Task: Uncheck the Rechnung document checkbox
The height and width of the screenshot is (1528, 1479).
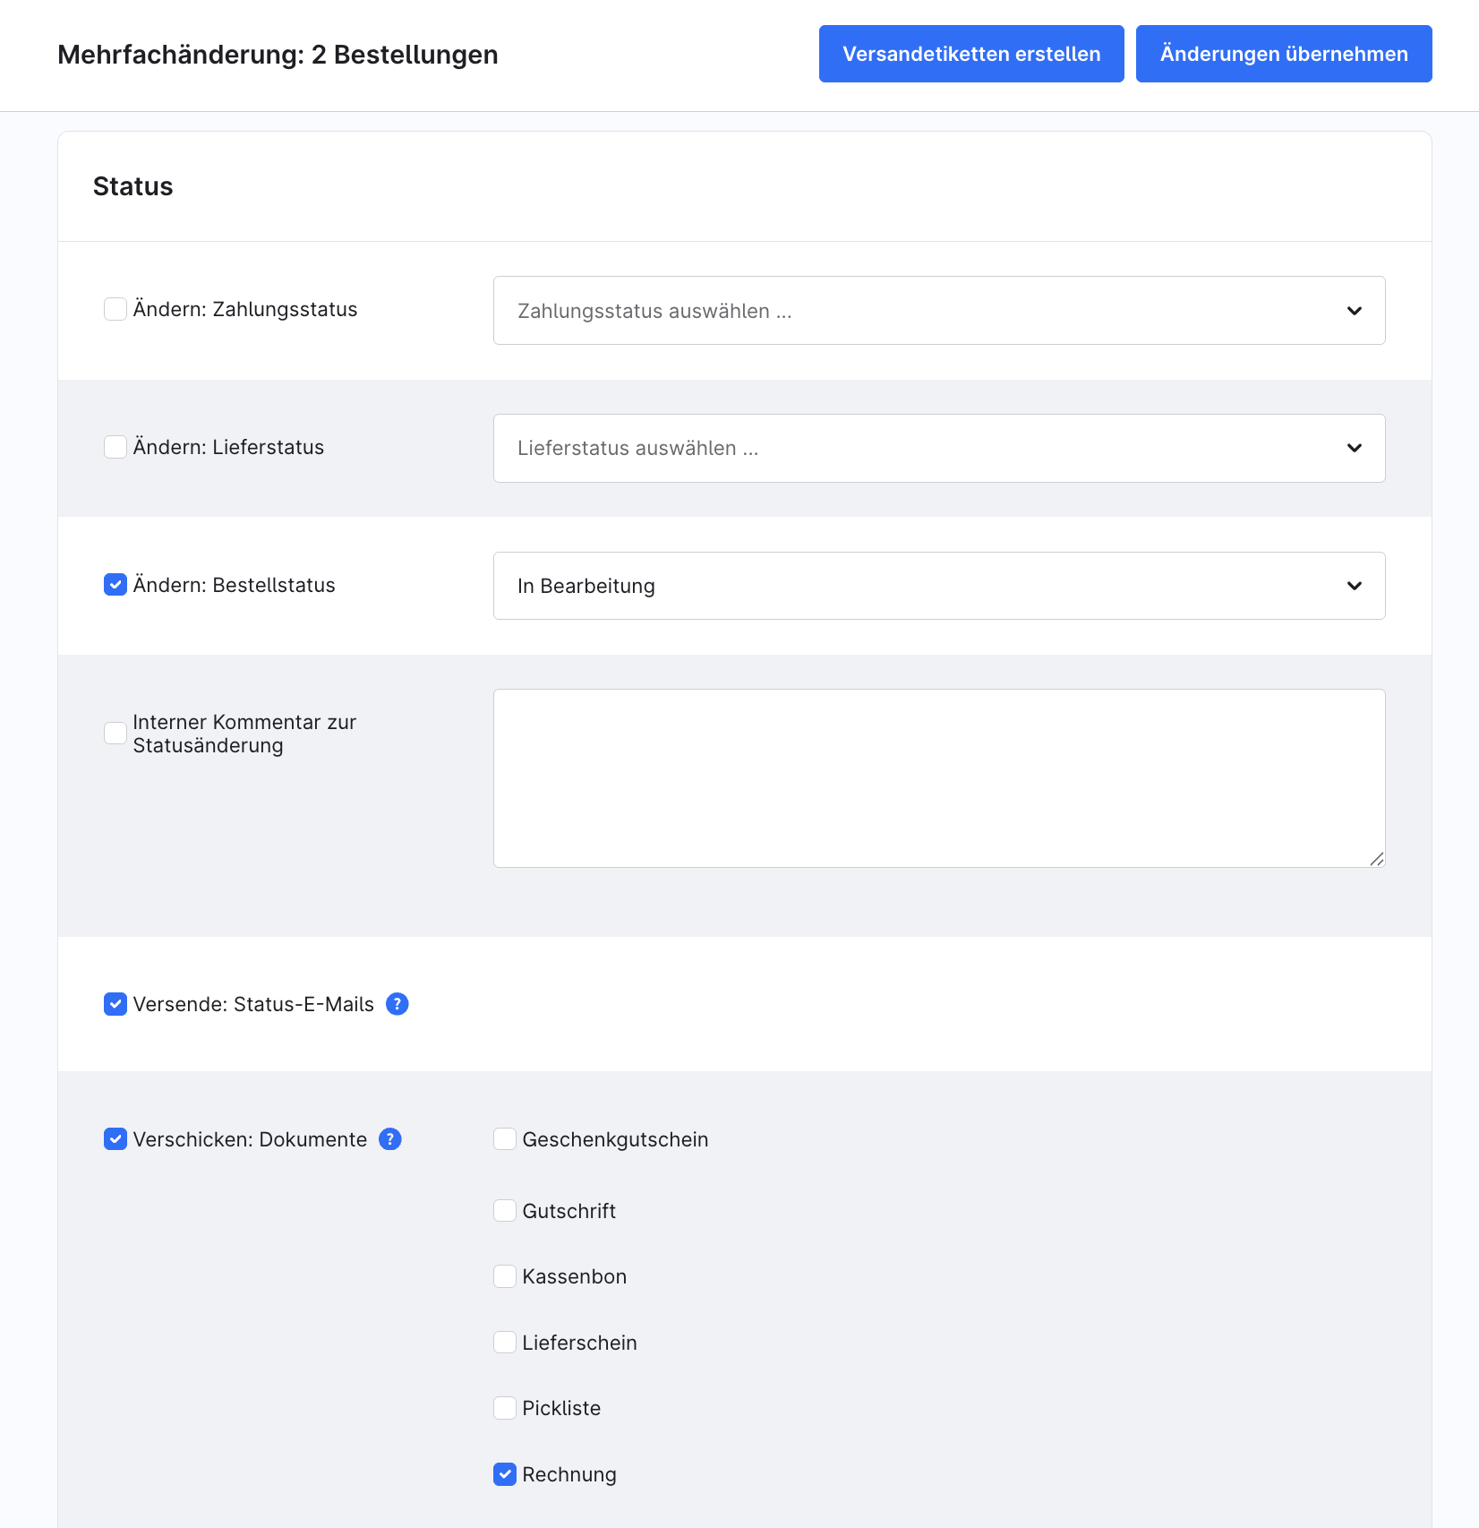Action: tap(505, 1474)
